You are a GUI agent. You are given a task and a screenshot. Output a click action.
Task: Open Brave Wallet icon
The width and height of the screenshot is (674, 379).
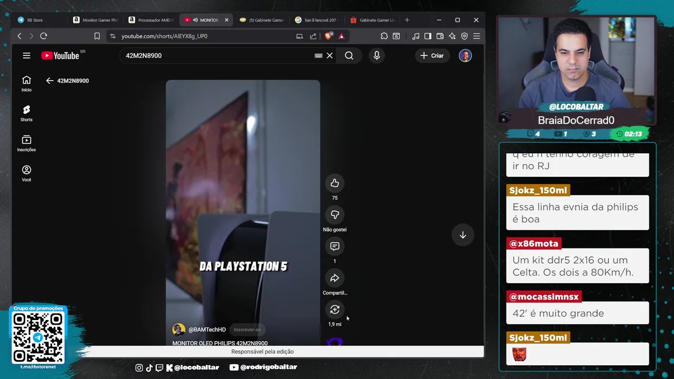tap(440, 36)
